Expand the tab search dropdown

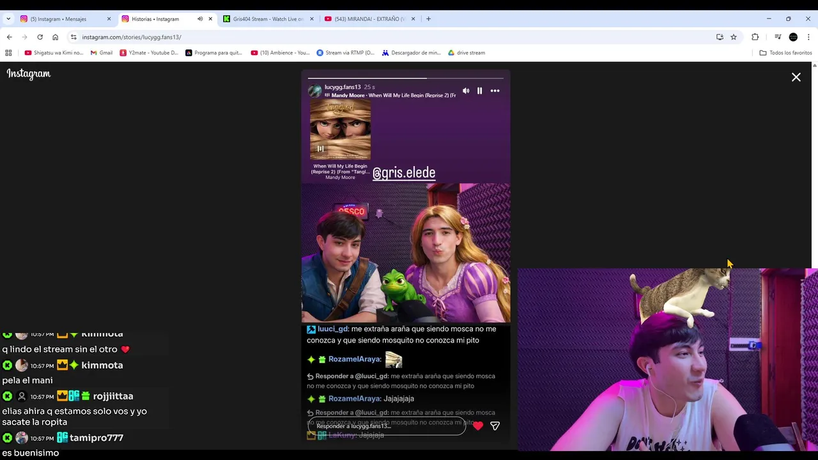pos(8,19)
